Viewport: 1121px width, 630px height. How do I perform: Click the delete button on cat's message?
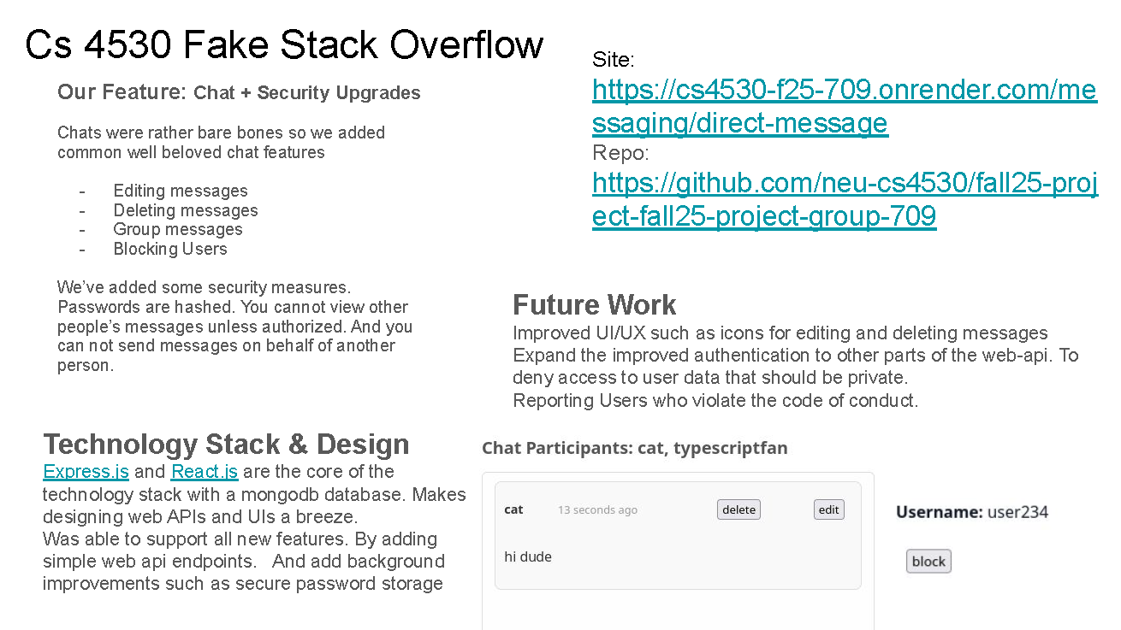tap(738, 509)
